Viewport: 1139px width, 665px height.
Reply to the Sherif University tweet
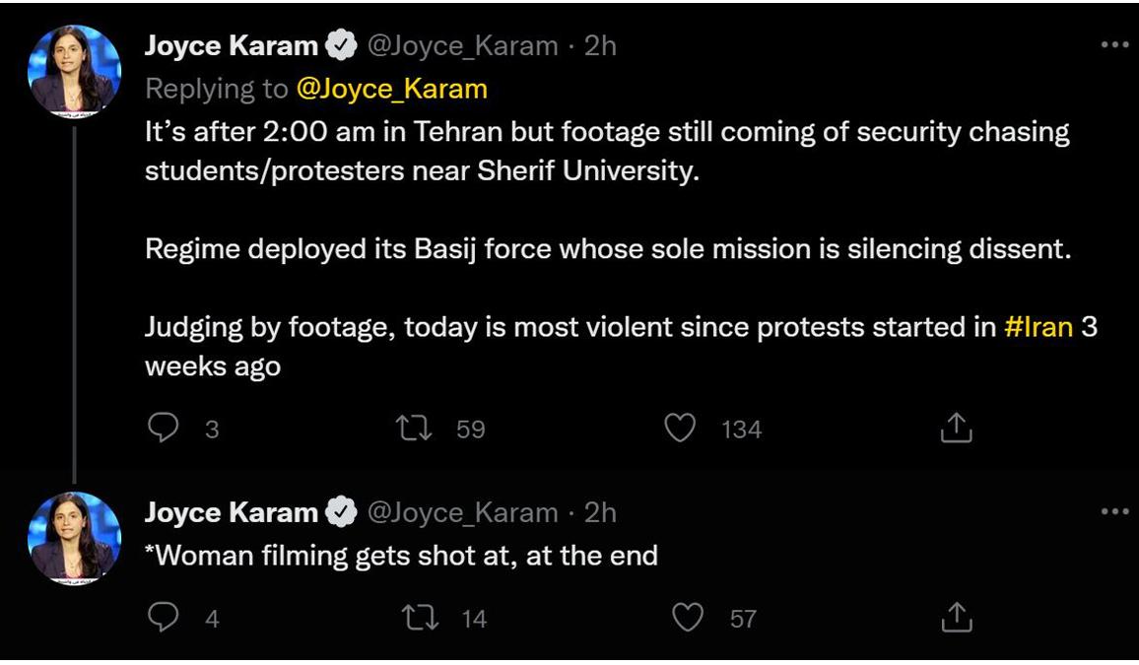(164, 429)
